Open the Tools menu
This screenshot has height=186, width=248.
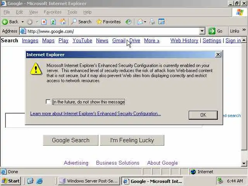(72, 12)
